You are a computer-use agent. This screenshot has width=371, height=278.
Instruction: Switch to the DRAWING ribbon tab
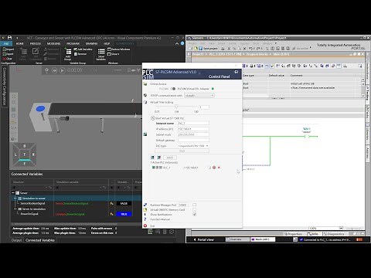pos(91,43)
